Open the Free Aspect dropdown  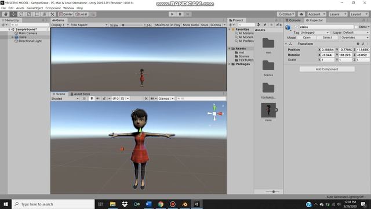[x=89, y=25]
